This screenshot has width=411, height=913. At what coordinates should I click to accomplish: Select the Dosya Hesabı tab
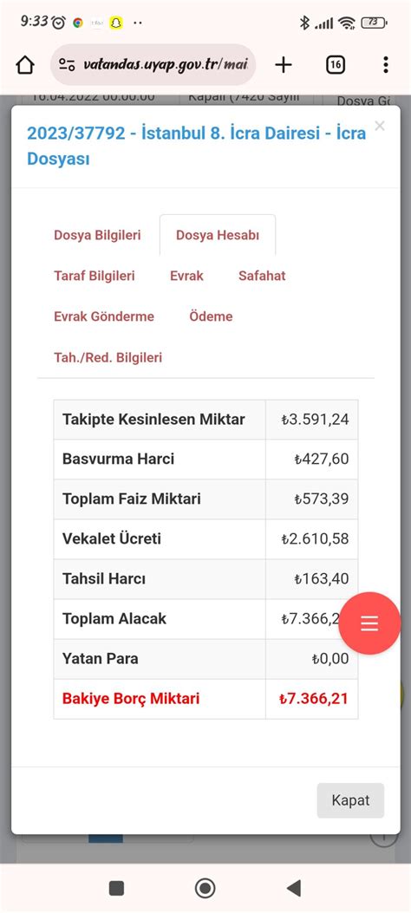click(218, 235)
